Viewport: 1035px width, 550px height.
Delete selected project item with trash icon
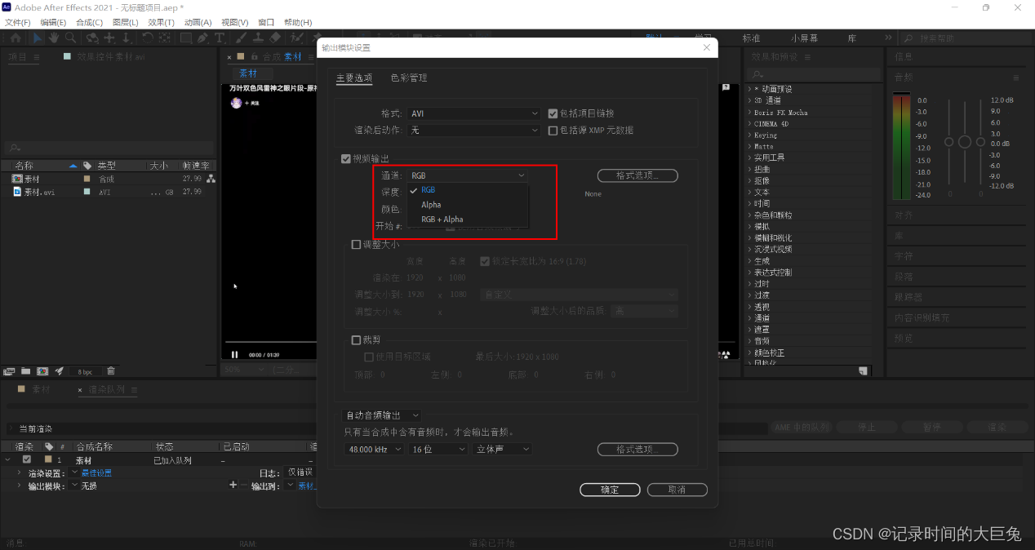click(x=111, y=371)
